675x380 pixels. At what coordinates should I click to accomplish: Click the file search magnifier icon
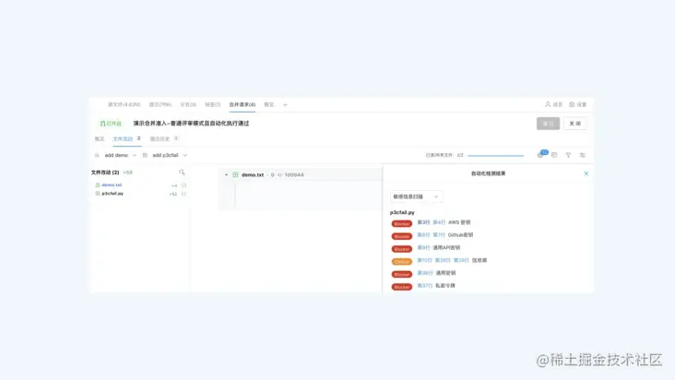pyautogui.click(x=182, y=172)
